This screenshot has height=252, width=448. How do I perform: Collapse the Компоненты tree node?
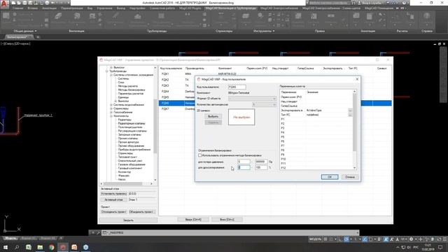click(111, 116)
